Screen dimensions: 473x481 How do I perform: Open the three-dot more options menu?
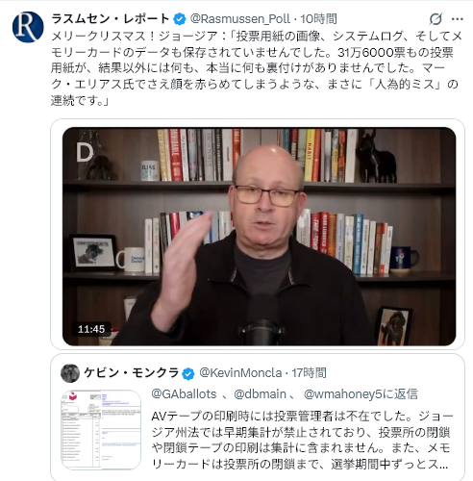point(458,19)
